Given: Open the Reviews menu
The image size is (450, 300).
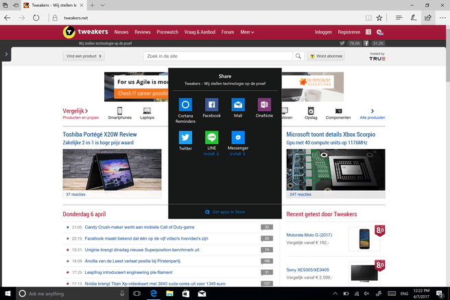Looking at the screenshot, I should (143, 32).
